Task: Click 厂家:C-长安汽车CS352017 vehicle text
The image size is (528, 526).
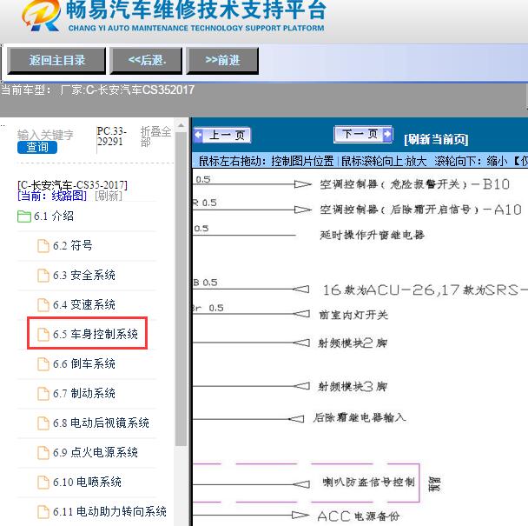Action: (128, 90)
